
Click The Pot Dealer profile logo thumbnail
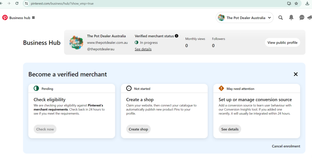76,43
